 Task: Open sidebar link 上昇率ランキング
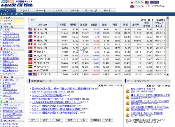point(10,124)
